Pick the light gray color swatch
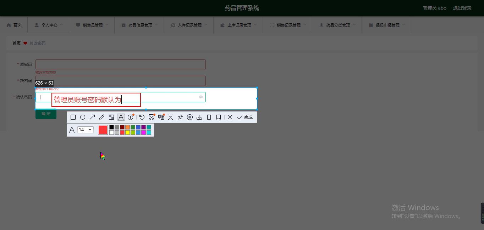Image resolution: width=484 pixels, height=230 pixels. pyautogui.click(x=117, y=132)
